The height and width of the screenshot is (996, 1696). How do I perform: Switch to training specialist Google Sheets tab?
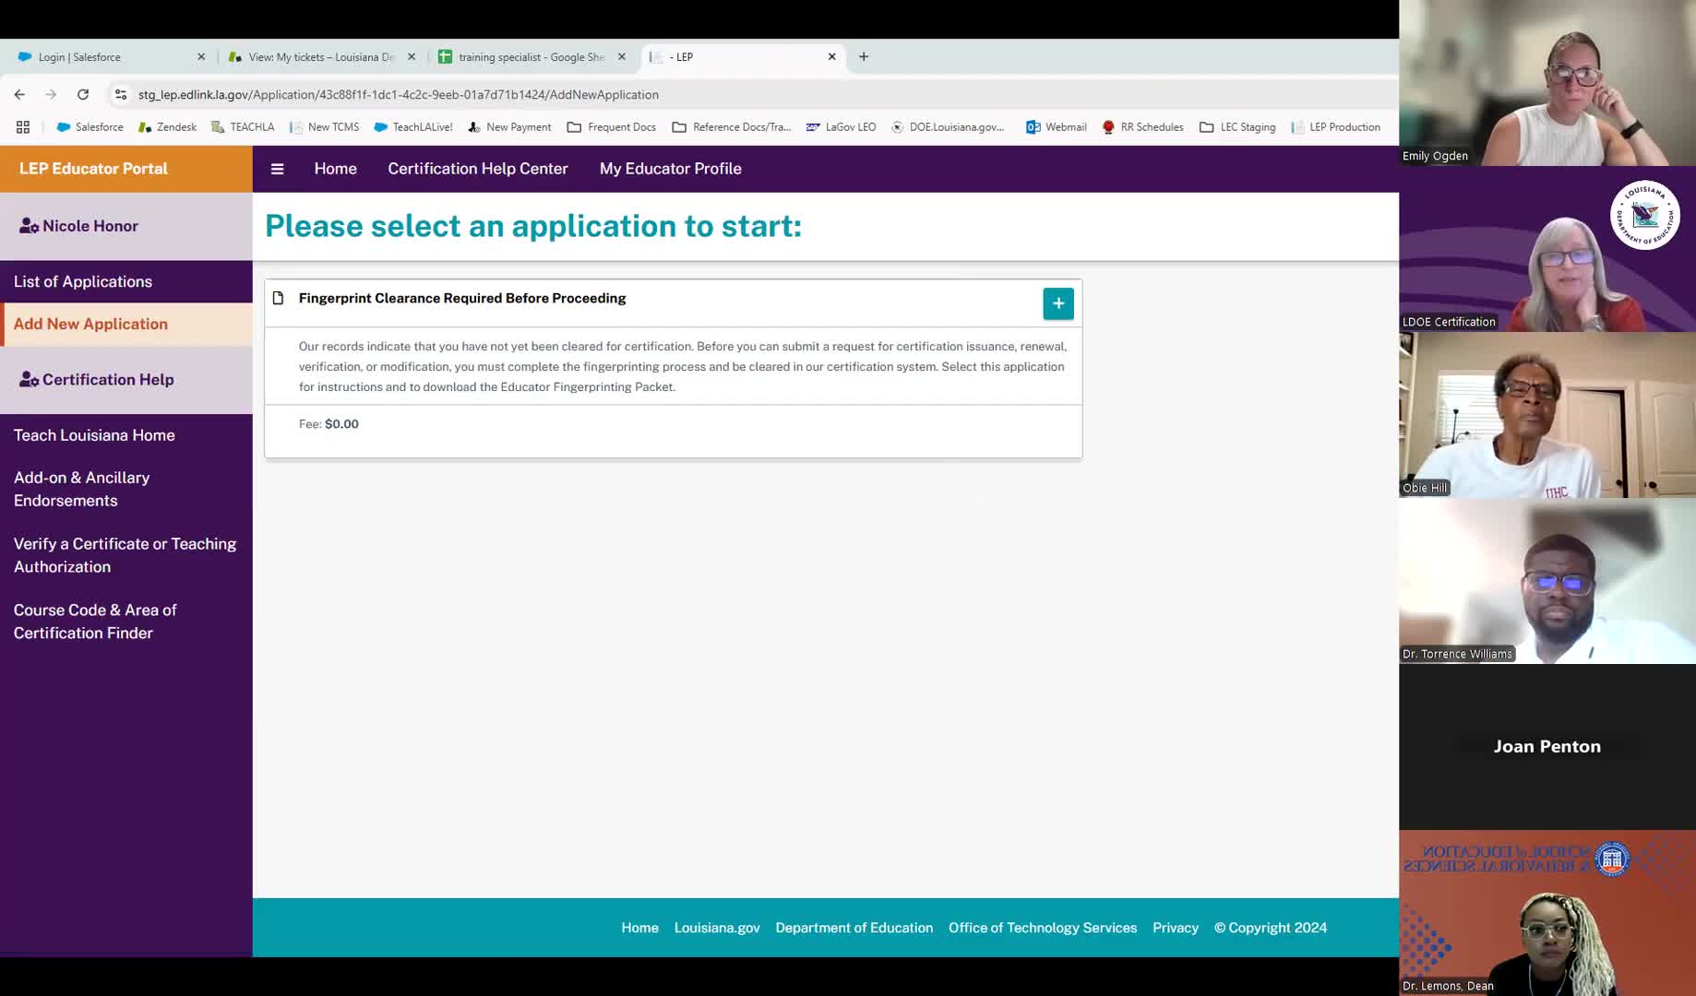(x=531, y=56)
